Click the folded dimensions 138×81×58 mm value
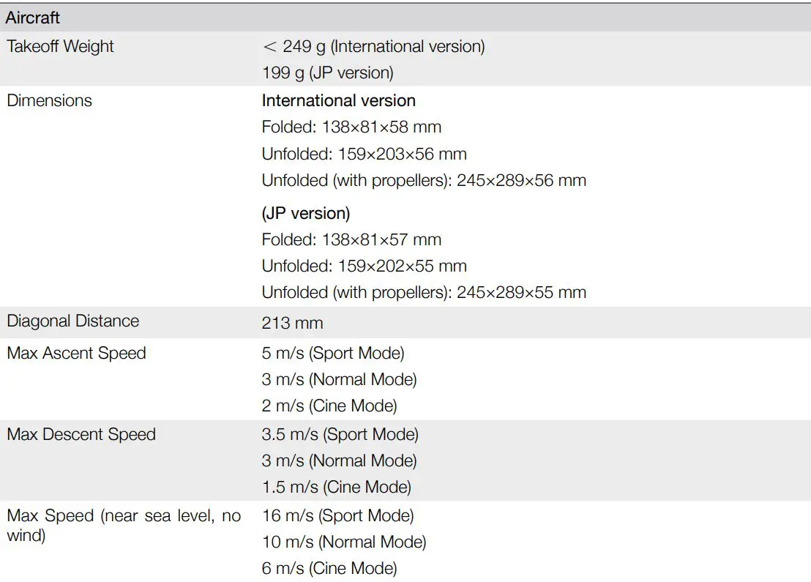 pyautogui.click(x=351, y=127)
